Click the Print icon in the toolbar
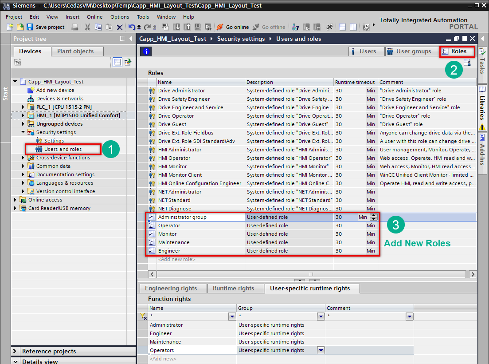This screenshot has height=364, width=489. coord(75,27)
